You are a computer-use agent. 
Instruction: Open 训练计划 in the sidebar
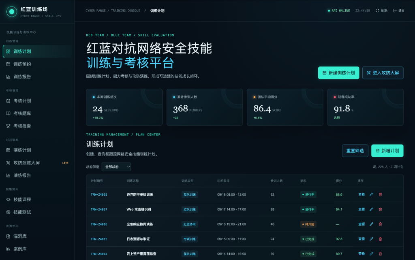coord(37,51)
